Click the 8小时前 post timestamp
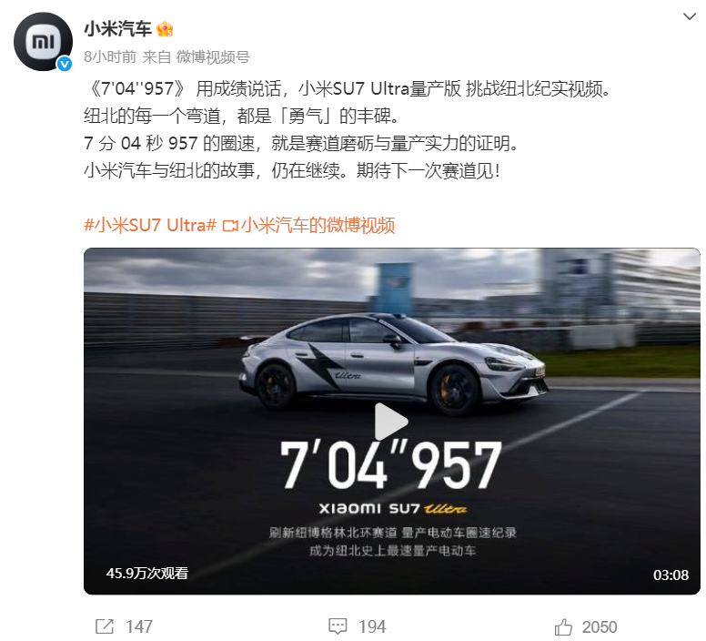This screenshot has height=641, width=706. 110,57
